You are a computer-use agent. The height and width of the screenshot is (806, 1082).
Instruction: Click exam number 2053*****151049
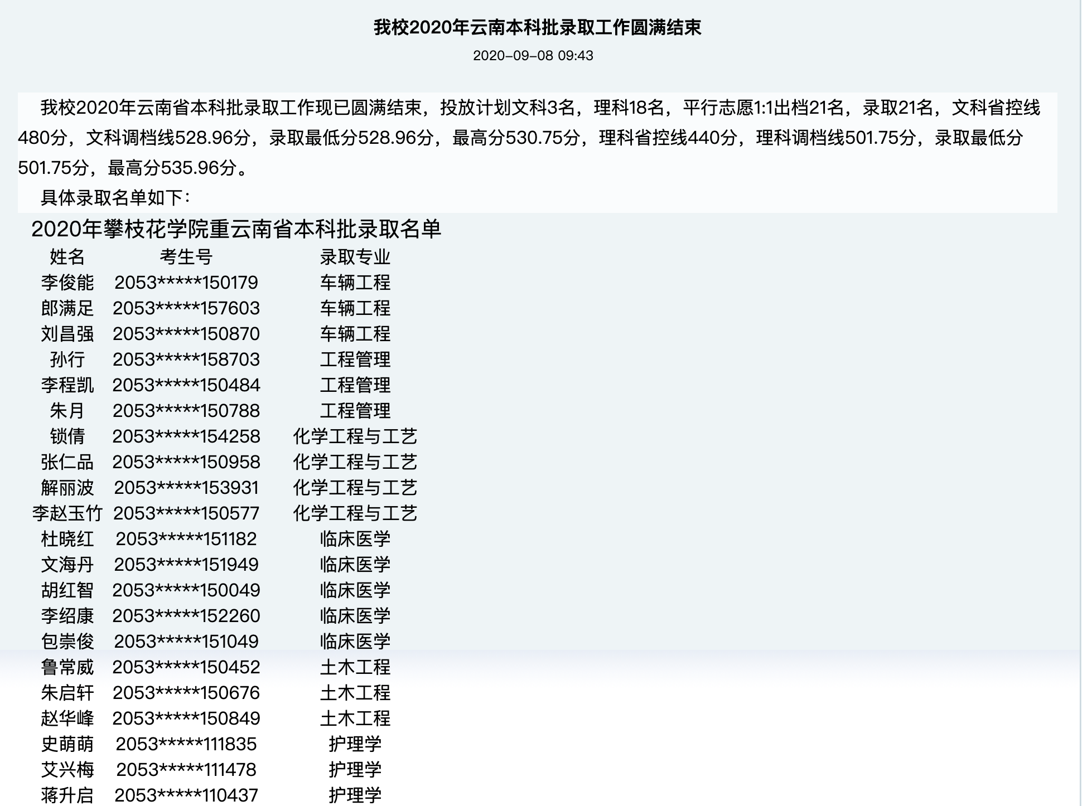pos(186,642)
